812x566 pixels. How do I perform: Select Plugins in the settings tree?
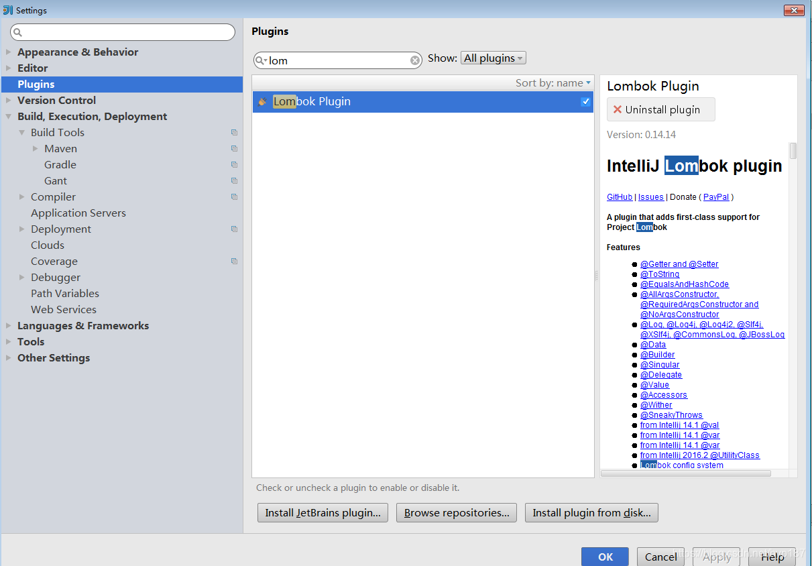[x=121, y=84]
